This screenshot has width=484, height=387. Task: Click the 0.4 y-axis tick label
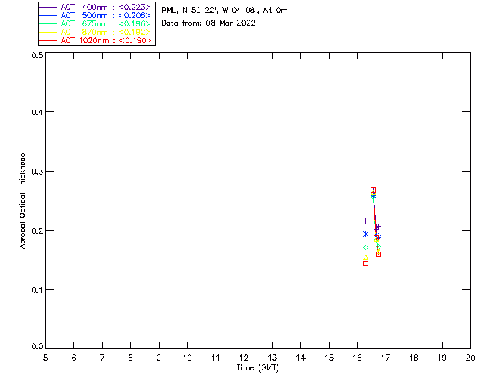click(x=37, y=112)
